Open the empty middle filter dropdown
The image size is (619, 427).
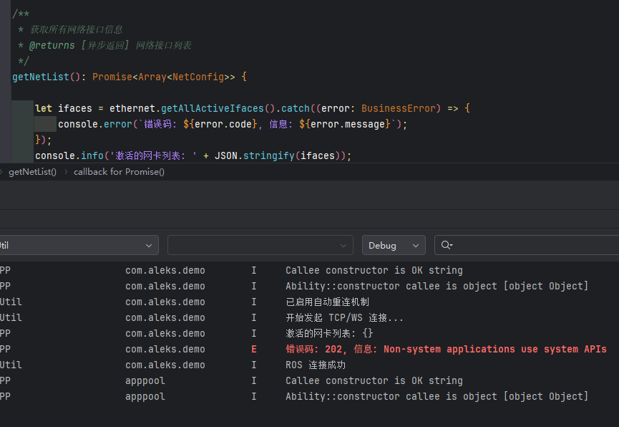click(x=260, y=245)
